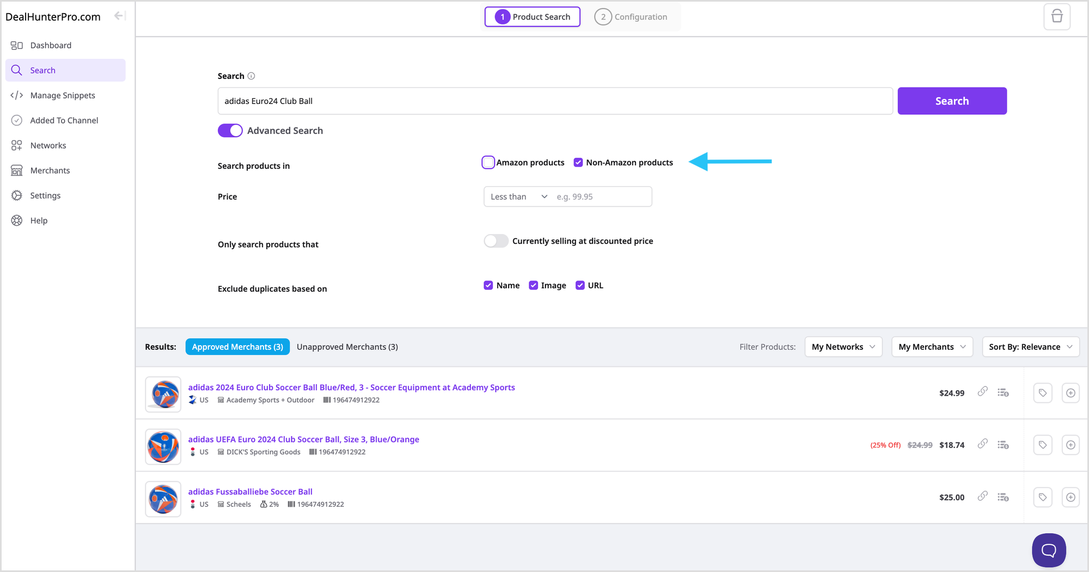Click the Merchants storefront icon
This screenshot has width=1089, height=572.
(17, 170)
